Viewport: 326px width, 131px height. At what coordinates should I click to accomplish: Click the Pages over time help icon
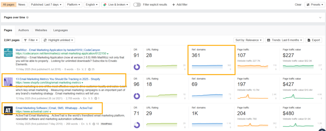pyautogui.click(x=27, y=17)
